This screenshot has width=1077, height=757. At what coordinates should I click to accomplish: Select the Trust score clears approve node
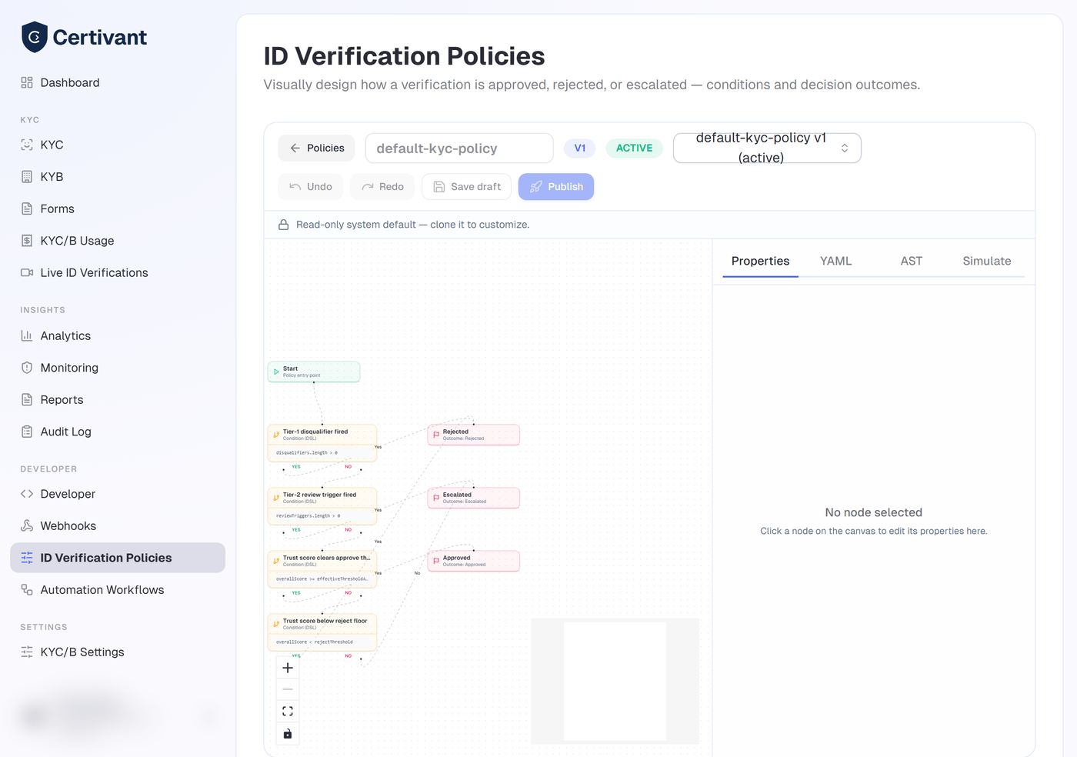[322, 569]
